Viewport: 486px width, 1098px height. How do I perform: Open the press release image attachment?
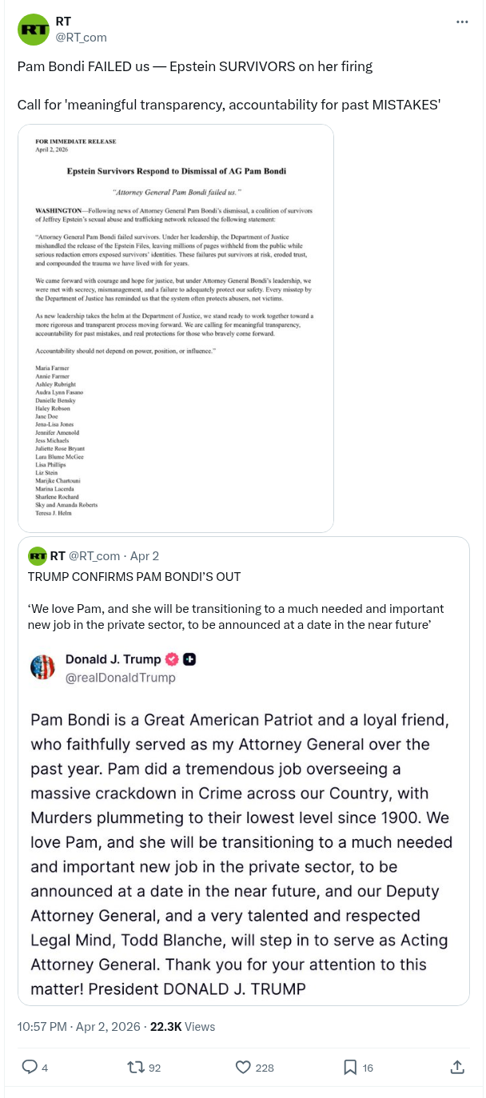176,328
